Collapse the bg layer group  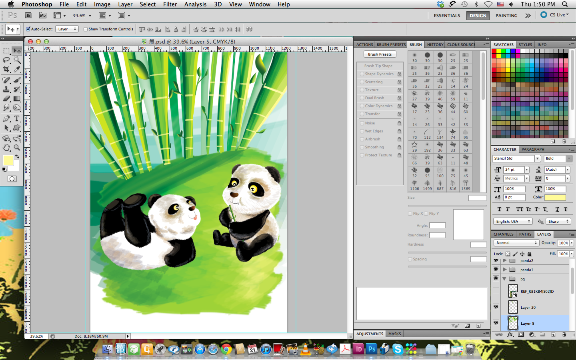click(x=504, y=279)
